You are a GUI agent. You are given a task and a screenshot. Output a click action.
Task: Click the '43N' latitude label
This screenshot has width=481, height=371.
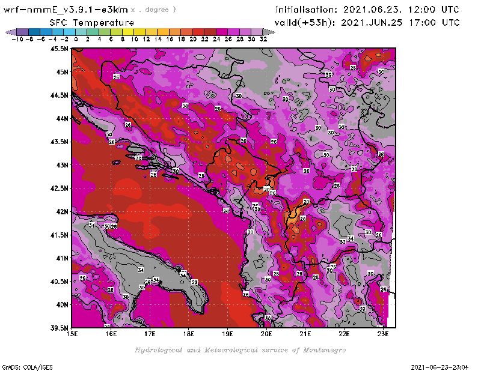62,165
